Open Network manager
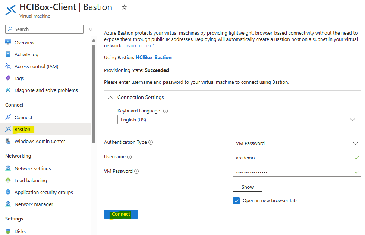The height and width of the screenshot is (235, 365). (34, 204)
